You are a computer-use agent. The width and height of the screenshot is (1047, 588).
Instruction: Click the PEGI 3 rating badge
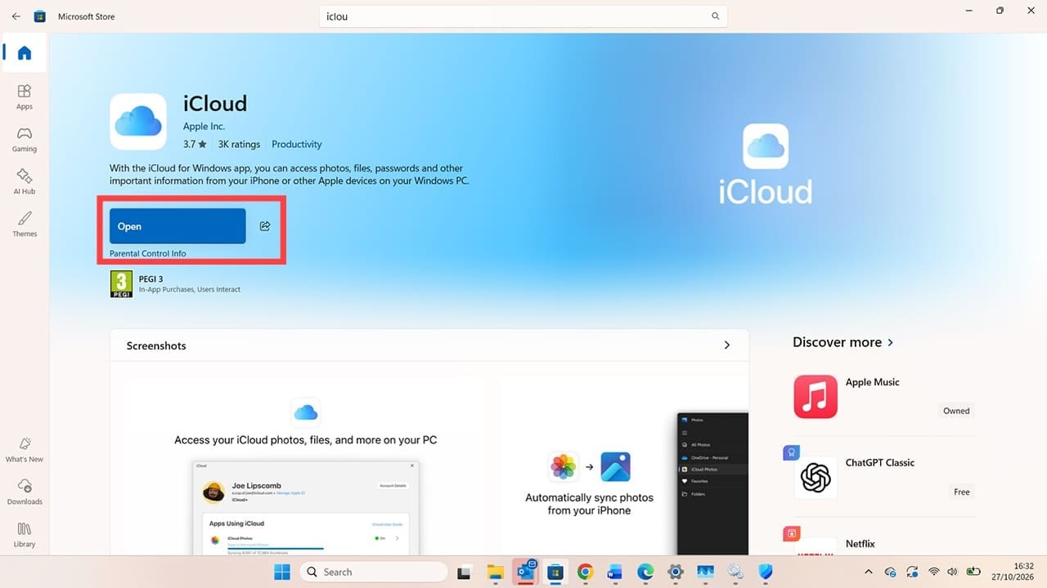tap(121, 284)
